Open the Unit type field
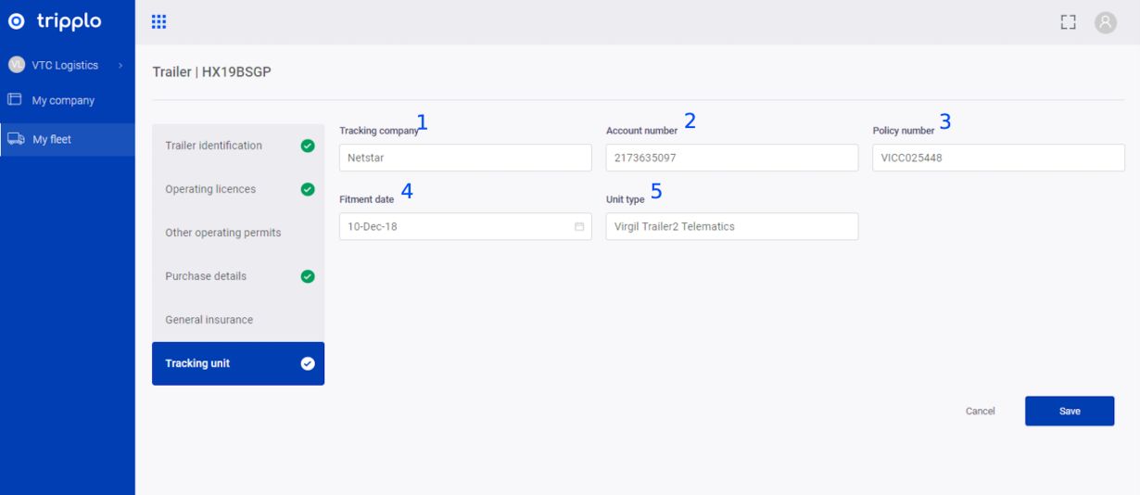The image size is (1140, 495). tap(731, 226)
